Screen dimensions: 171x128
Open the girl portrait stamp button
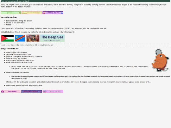click(x=33, y=38)
